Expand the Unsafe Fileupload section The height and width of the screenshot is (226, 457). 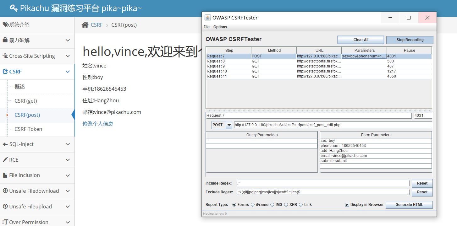(68, 207)
